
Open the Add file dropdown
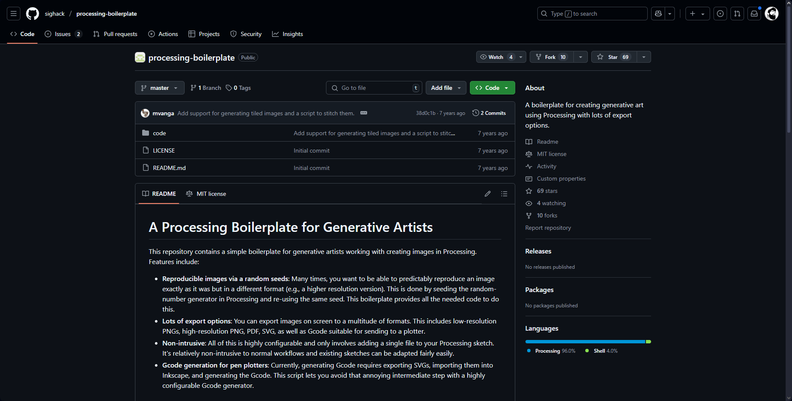[446, 88]
